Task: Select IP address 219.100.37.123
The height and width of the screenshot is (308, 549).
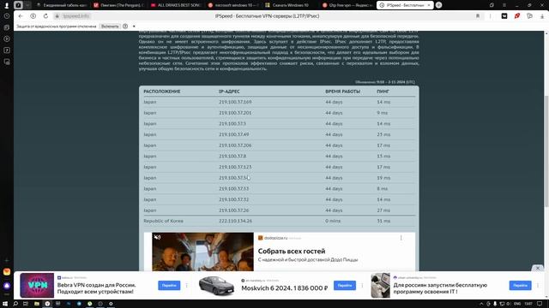Action: (x=235, y=167)
